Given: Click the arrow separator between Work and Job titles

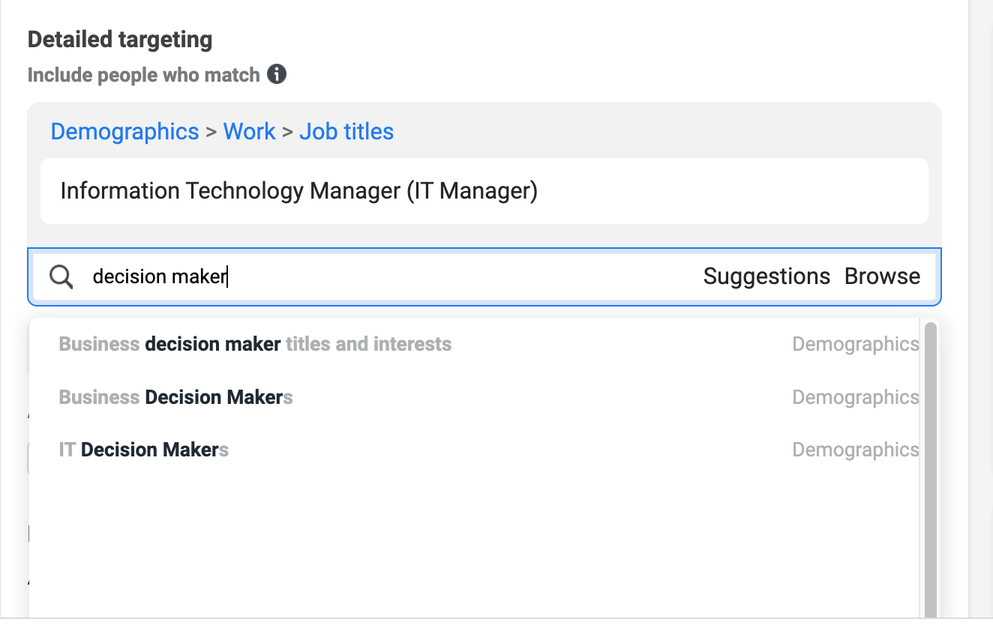Looking at the screenshot, I should 287,133.
